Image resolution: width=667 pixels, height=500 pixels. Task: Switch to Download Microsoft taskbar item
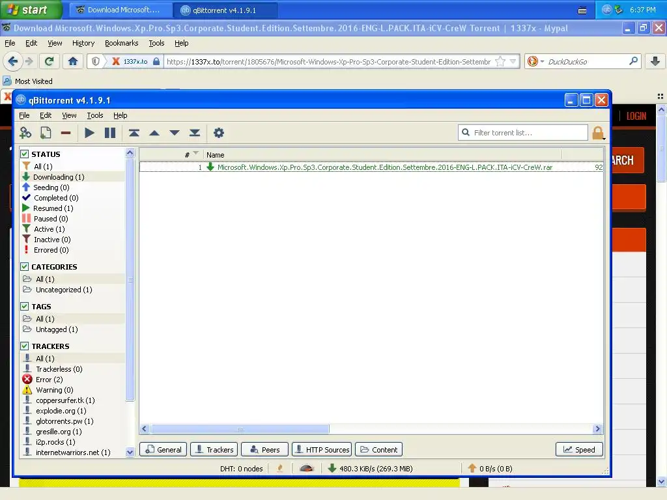[x=121, y=10]
